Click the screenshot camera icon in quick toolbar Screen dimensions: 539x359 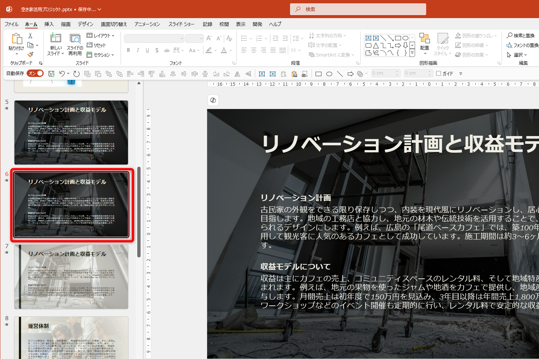[304, 74]
